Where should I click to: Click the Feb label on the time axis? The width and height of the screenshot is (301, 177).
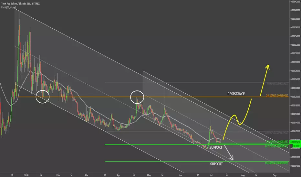[x=58, y=175]
